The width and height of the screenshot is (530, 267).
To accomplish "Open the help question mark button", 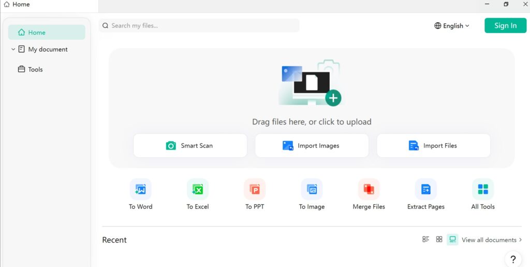I will (512, 259).
